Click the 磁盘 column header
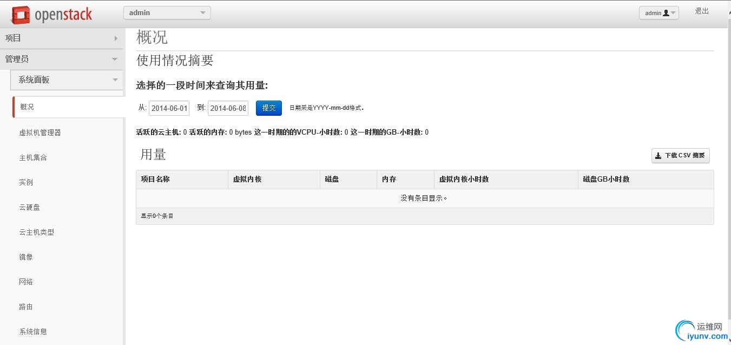731x345 pixels. tap(348, 180)
